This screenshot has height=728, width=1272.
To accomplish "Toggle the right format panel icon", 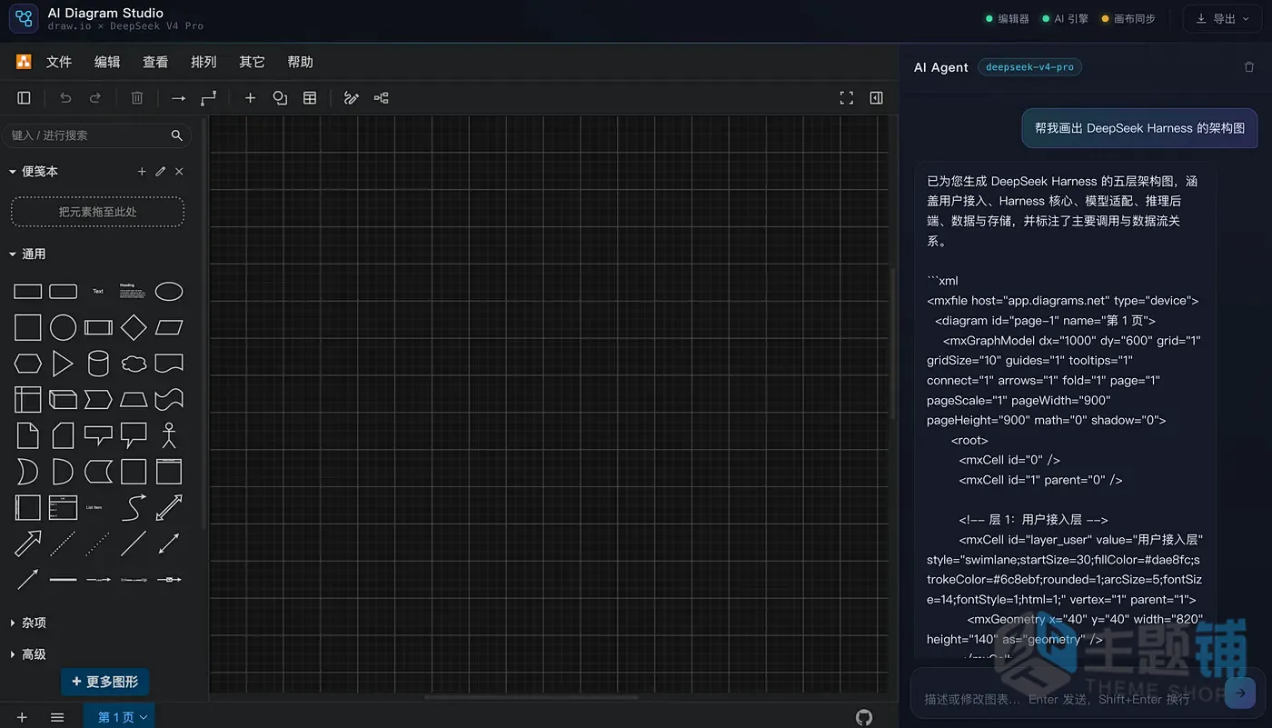I will coord(877,98).
